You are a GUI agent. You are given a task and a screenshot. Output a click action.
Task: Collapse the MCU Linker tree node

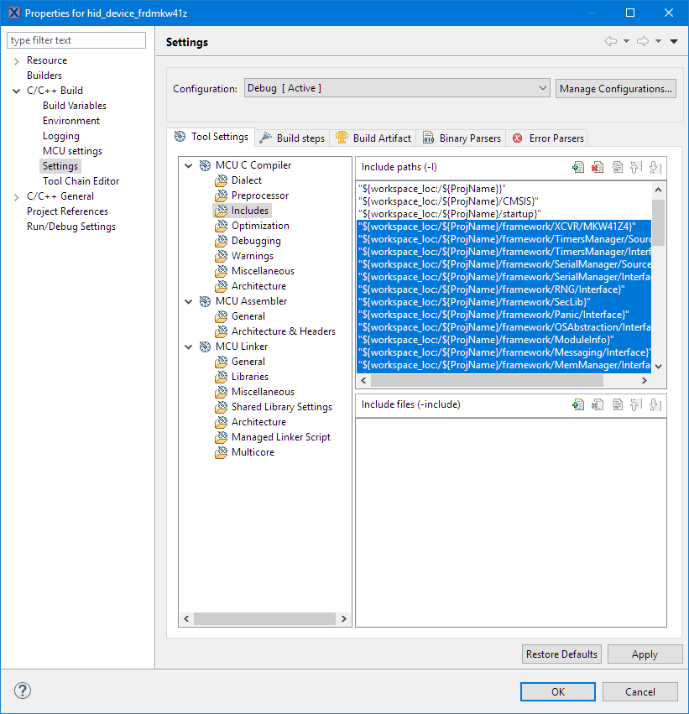(188, 346)
